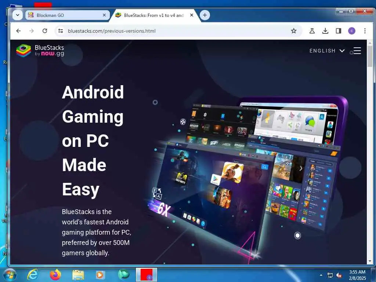
Task: View site information icon in address bar
Action: click(61, 31)
